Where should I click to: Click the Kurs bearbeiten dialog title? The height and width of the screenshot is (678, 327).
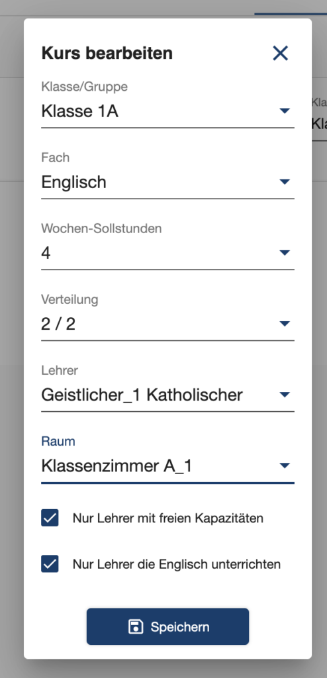coord(107,54)
